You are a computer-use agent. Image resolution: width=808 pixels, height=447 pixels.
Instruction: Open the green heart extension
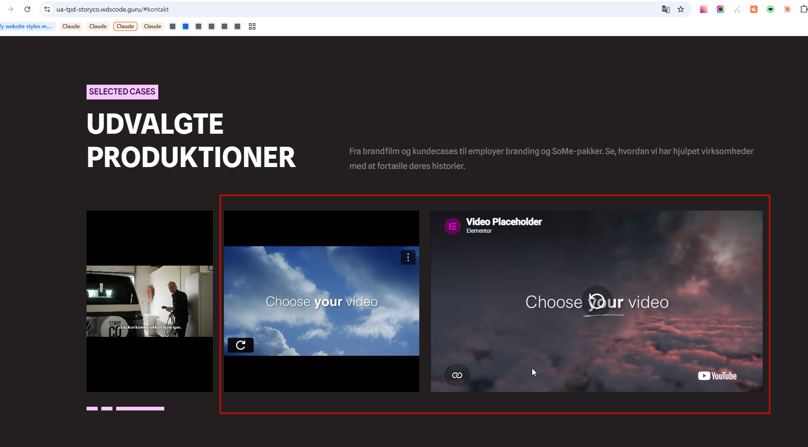click(x=771, y=9)
